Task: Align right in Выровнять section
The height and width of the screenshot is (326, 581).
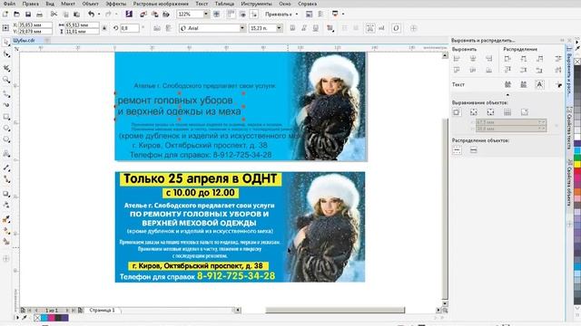Action: (x=489, y=58)
